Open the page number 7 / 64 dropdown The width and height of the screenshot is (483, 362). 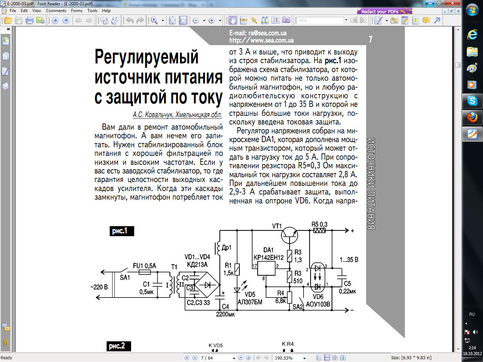[x=234, y=358]
